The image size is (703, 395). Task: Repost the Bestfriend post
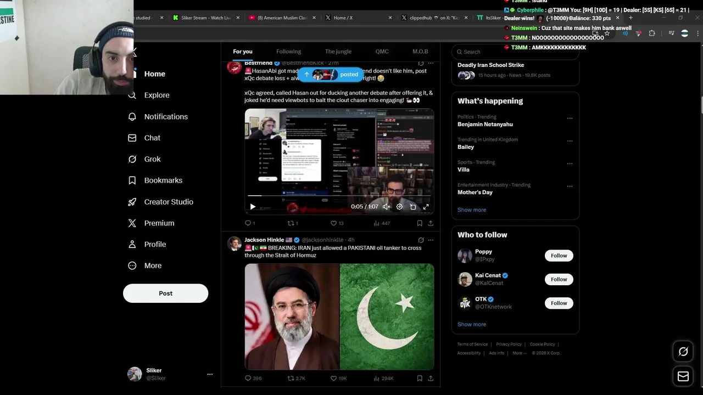click(x=293, y=223)
